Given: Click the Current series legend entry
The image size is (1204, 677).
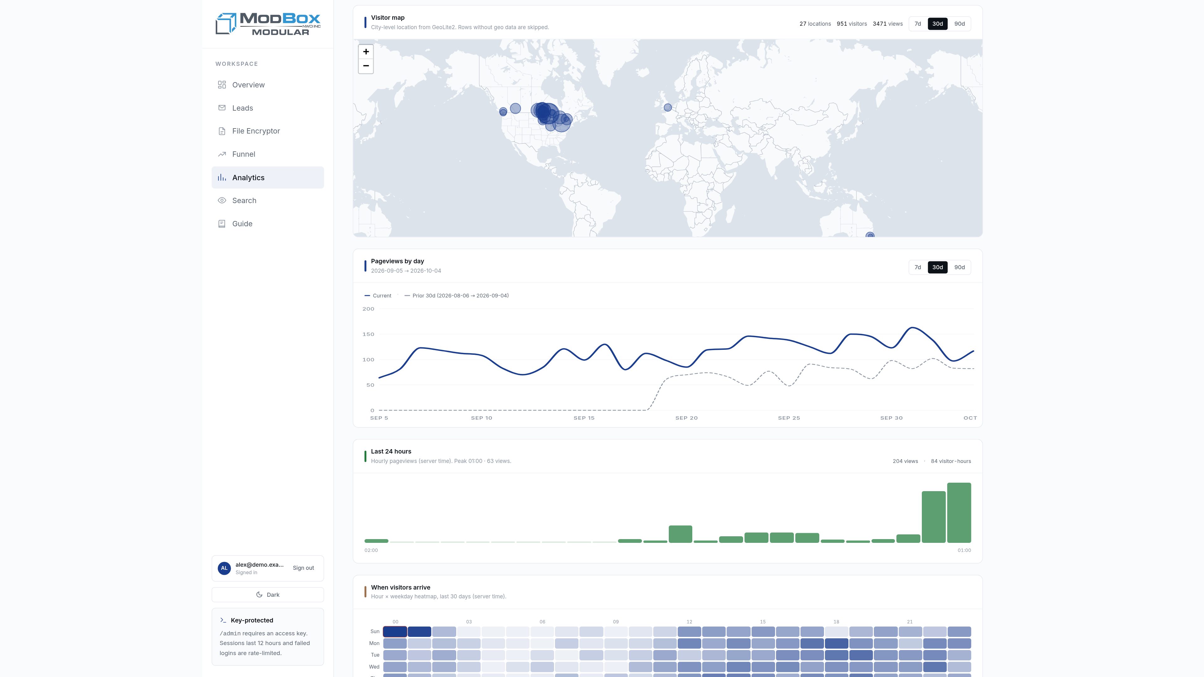Looking at the screenshot, I should point(378,296).
